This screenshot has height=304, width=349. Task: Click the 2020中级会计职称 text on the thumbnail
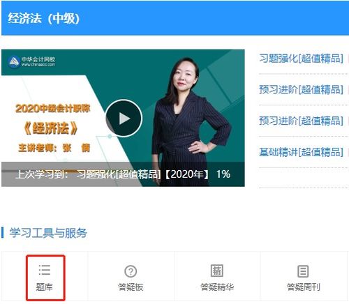click(53, 108)
